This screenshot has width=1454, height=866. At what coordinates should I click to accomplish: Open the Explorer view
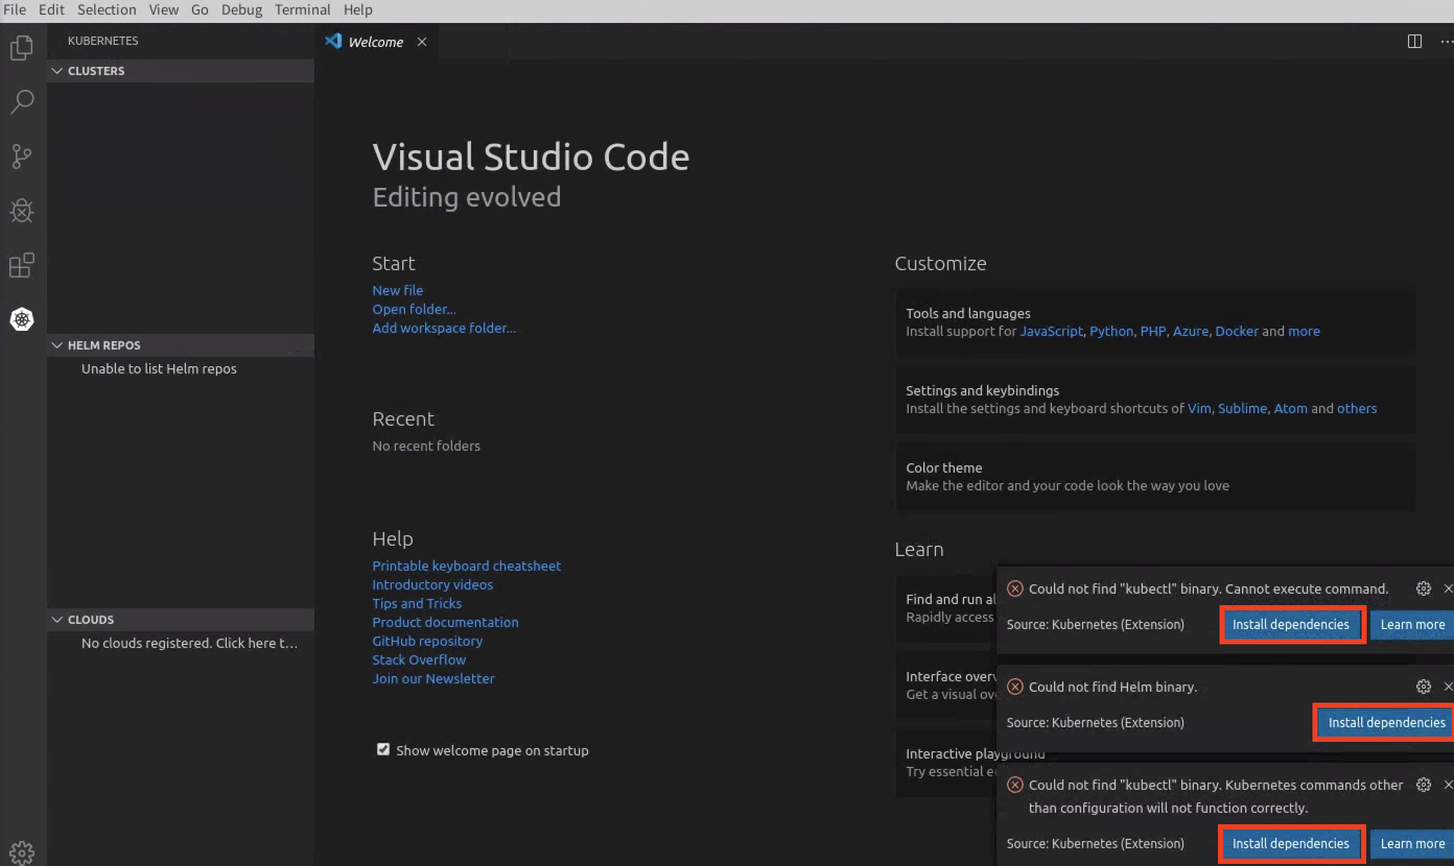click(x=21, y=48)
